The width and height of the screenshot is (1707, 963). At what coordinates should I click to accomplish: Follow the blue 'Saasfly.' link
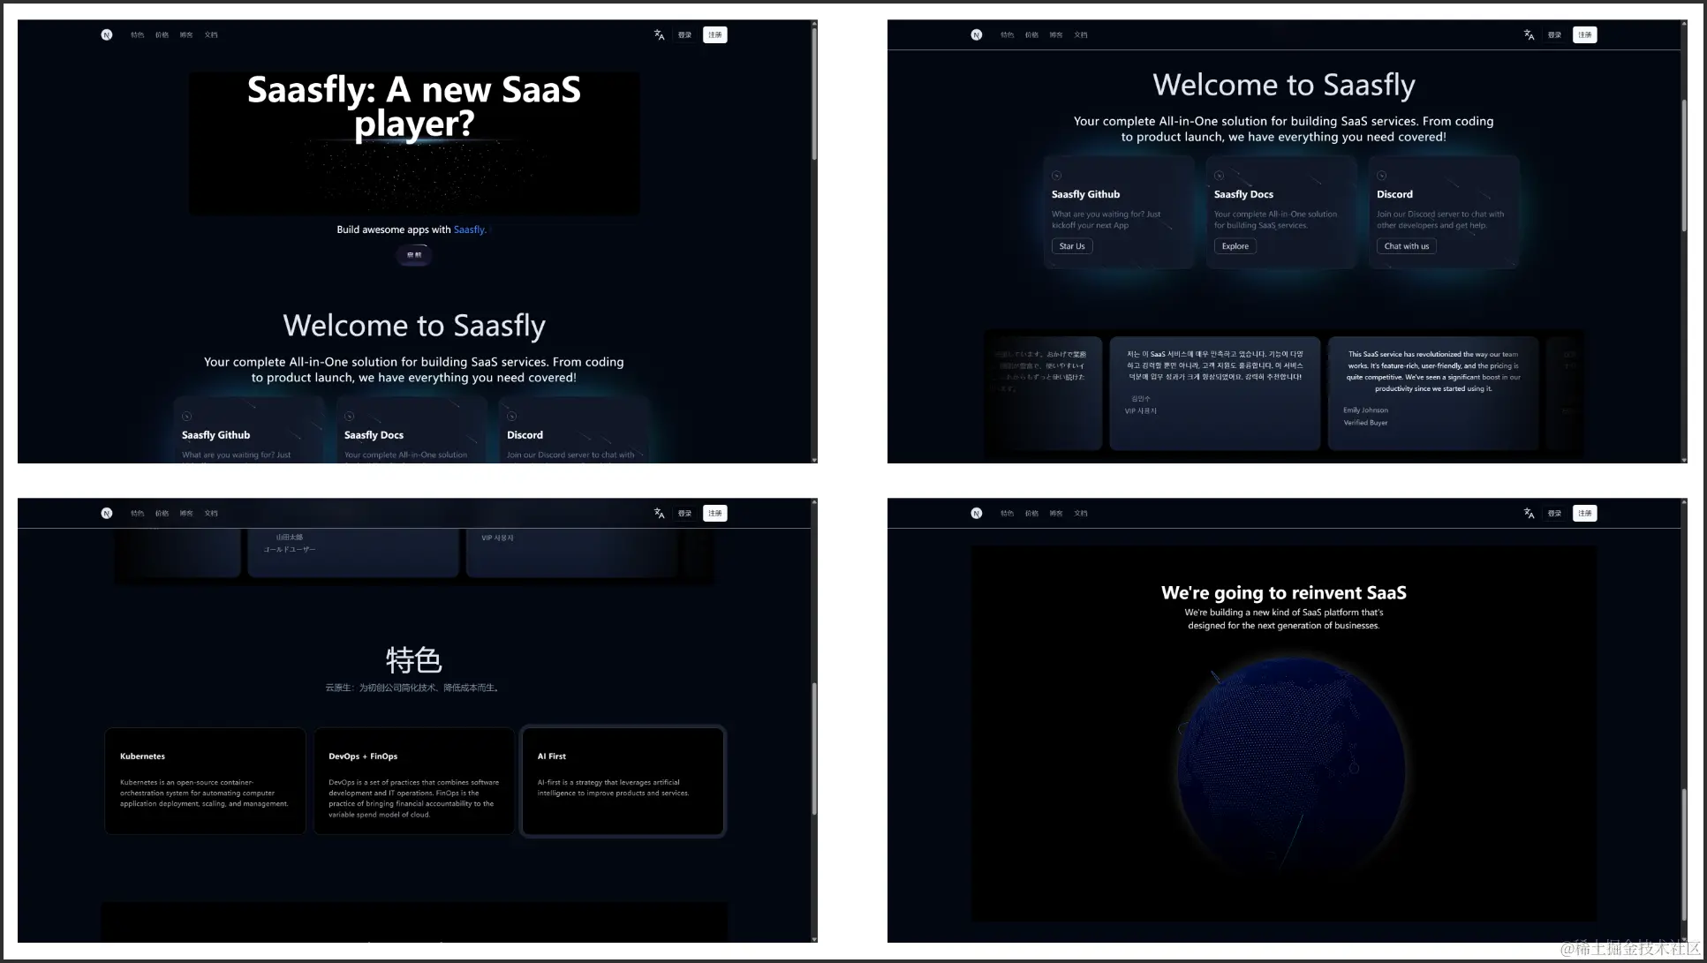point(470,229)
